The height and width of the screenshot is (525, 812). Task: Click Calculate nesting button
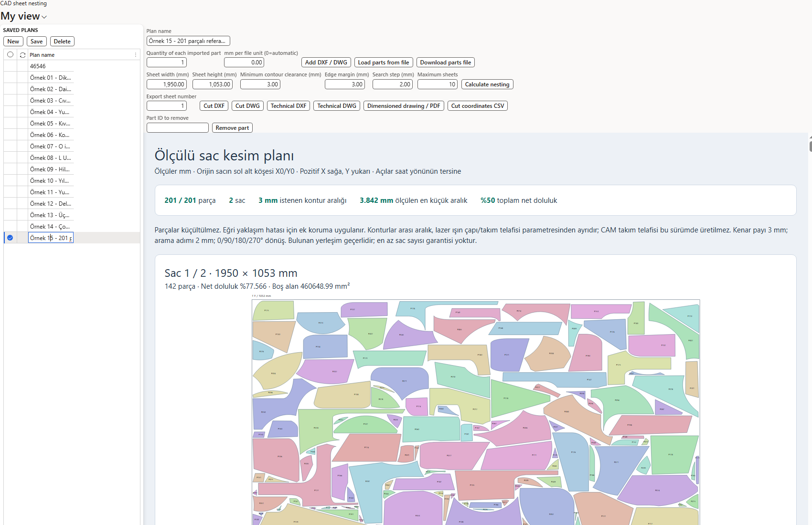coord(487,84)
